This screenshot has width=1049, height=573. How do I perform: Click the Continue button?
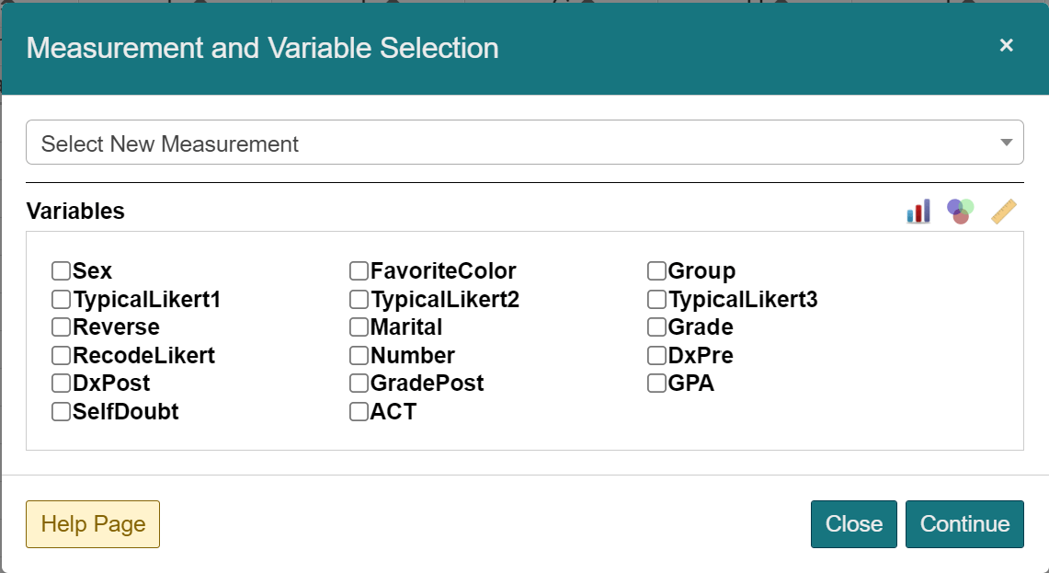tap(964, 524)
